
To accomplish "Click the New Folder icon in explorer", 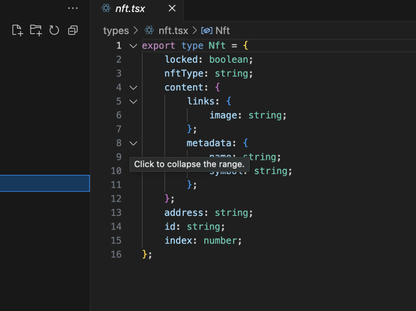I will pyautogui.click(x=36, y=30).
